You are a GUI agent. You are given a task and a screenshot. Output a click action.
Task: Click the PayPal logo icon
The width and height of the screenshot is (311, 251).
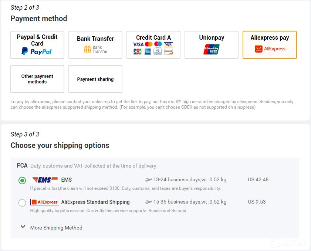(x=25, y=51)
